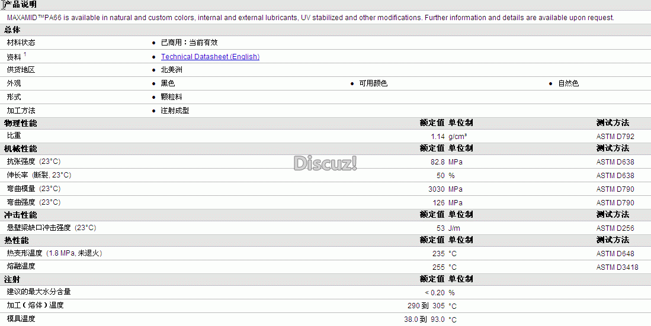Click the 82.8 tensile strength value

(438, 162)
